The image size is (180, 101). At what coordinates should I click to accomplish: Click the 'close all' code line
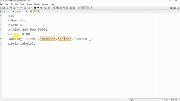click(17, 25)
